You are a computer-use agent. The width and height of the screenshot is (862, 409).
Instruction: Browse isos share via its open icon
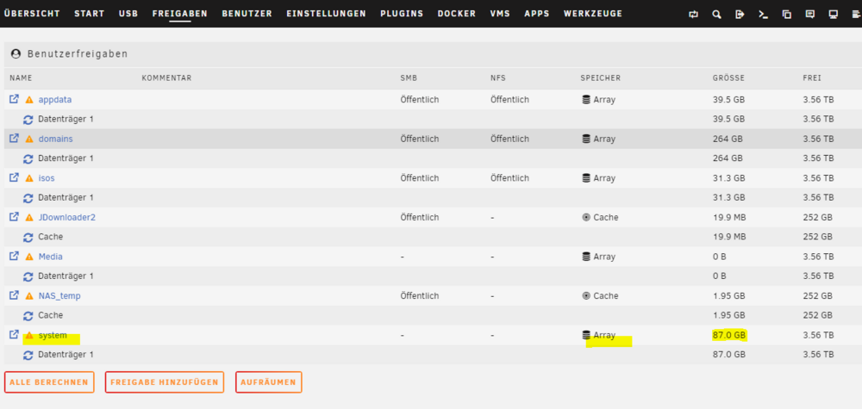point(15,178)
